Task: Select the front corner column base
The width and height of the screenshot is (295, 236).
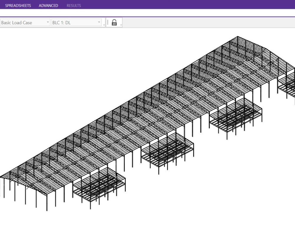Action: coord(47,209)
